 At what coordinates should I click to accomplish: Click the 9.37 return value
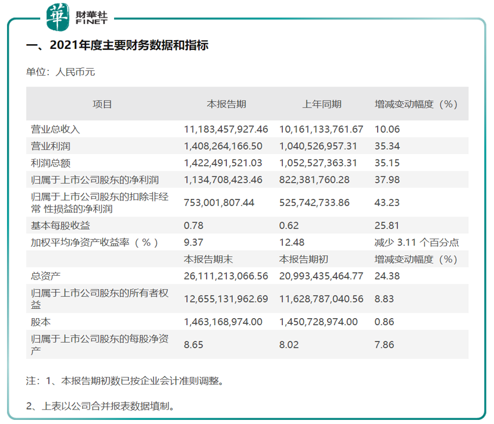193,243
